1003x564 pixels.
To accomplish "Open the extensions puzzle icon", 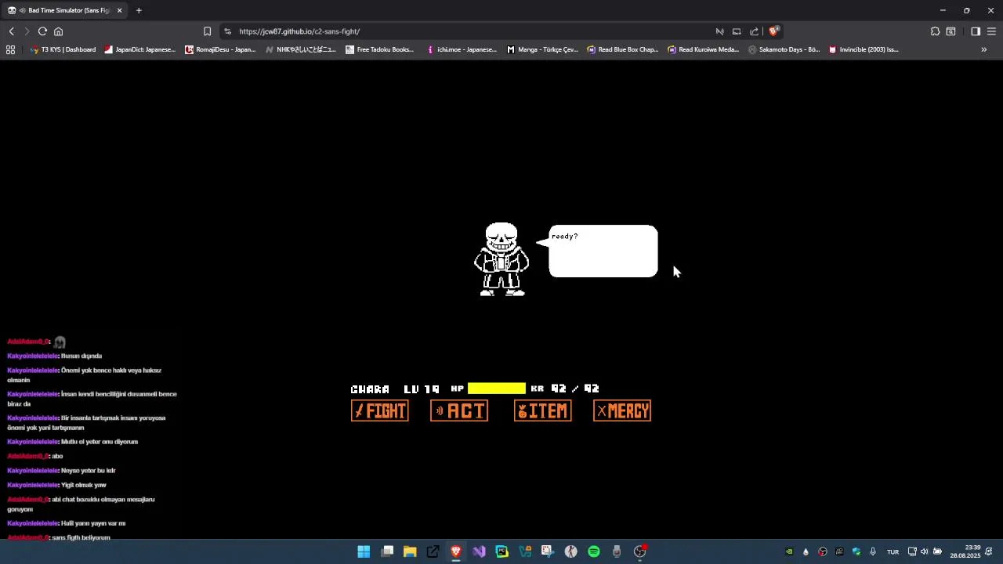I will pos(935,31).
